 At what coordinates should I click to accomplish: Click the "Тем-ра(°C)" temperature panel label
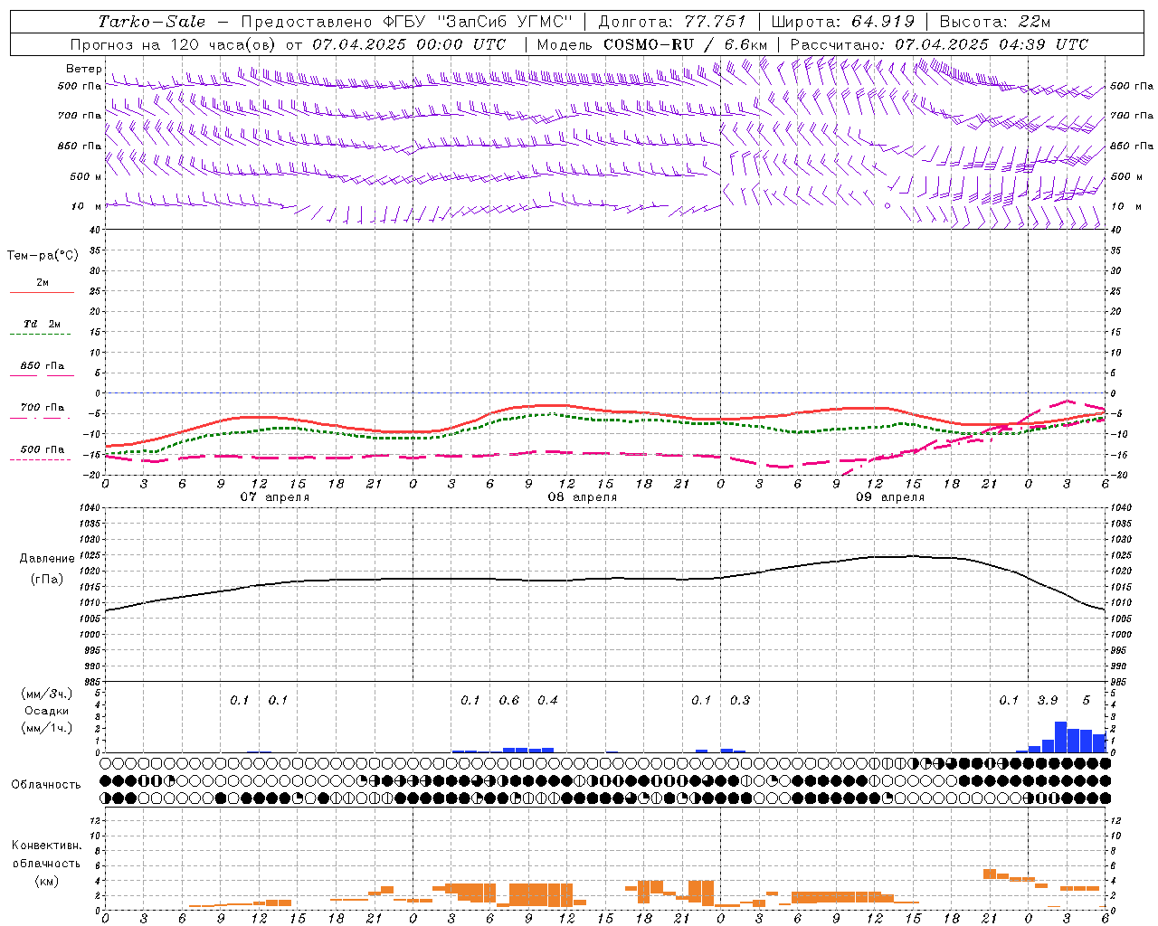(x=43, y=256)
